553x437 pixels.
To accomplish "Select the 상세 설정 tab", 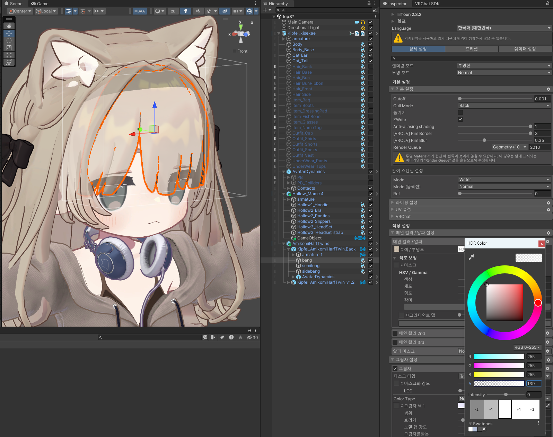I will [x=418, y=49].
